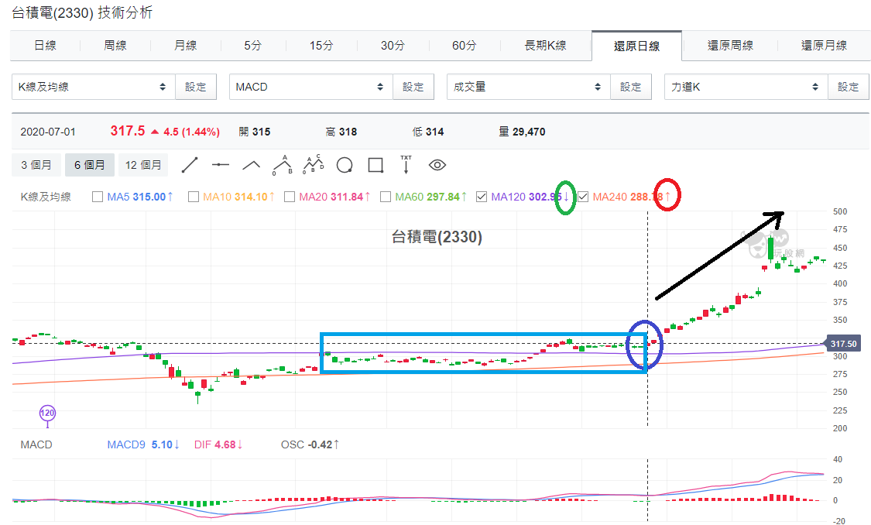Select the horizontal line drawing tool

[x=221, y=165]
